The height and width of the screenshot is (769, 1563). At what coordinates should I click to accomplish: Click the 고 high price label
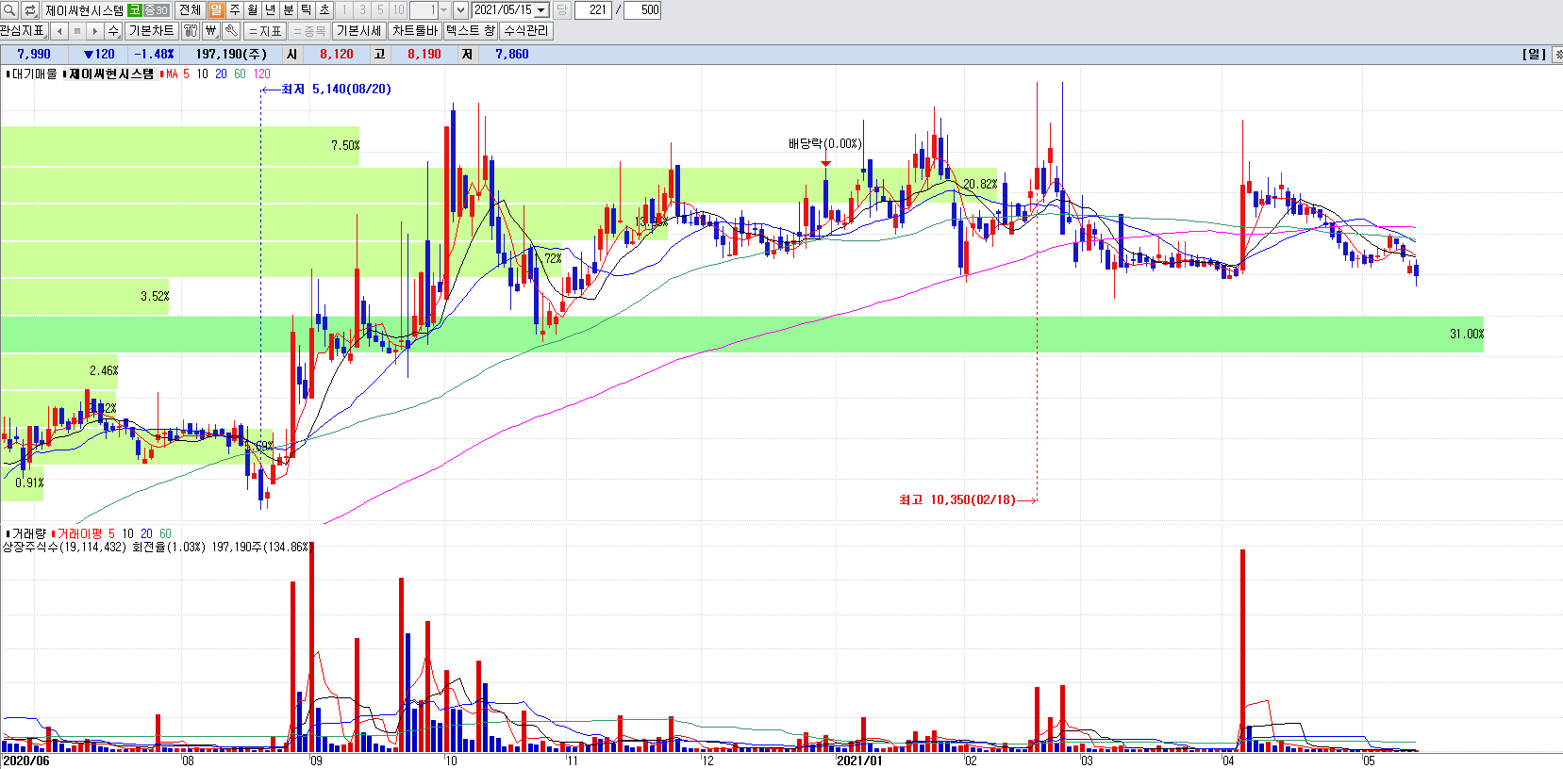pos(379,55)
